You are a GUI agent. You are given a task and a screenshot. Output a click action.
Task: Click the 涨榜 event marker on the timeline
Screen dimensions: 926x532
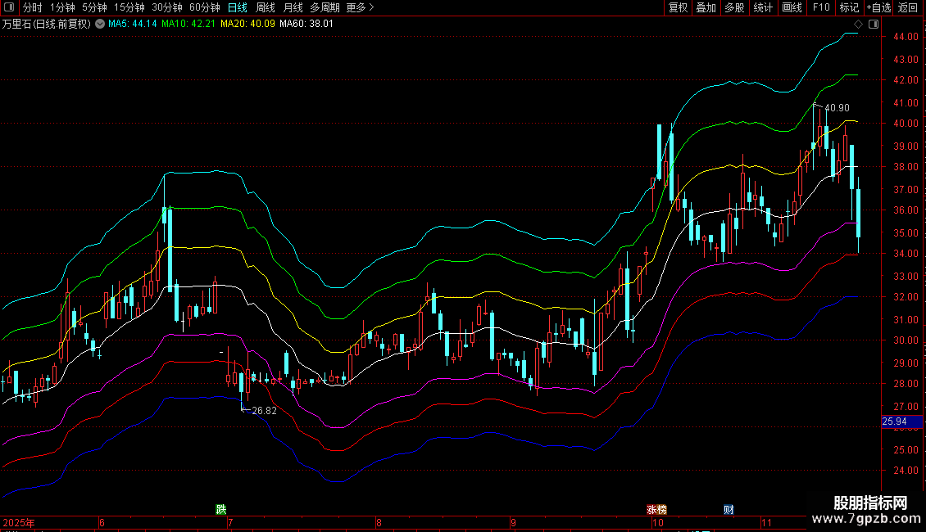click(656, 509)
